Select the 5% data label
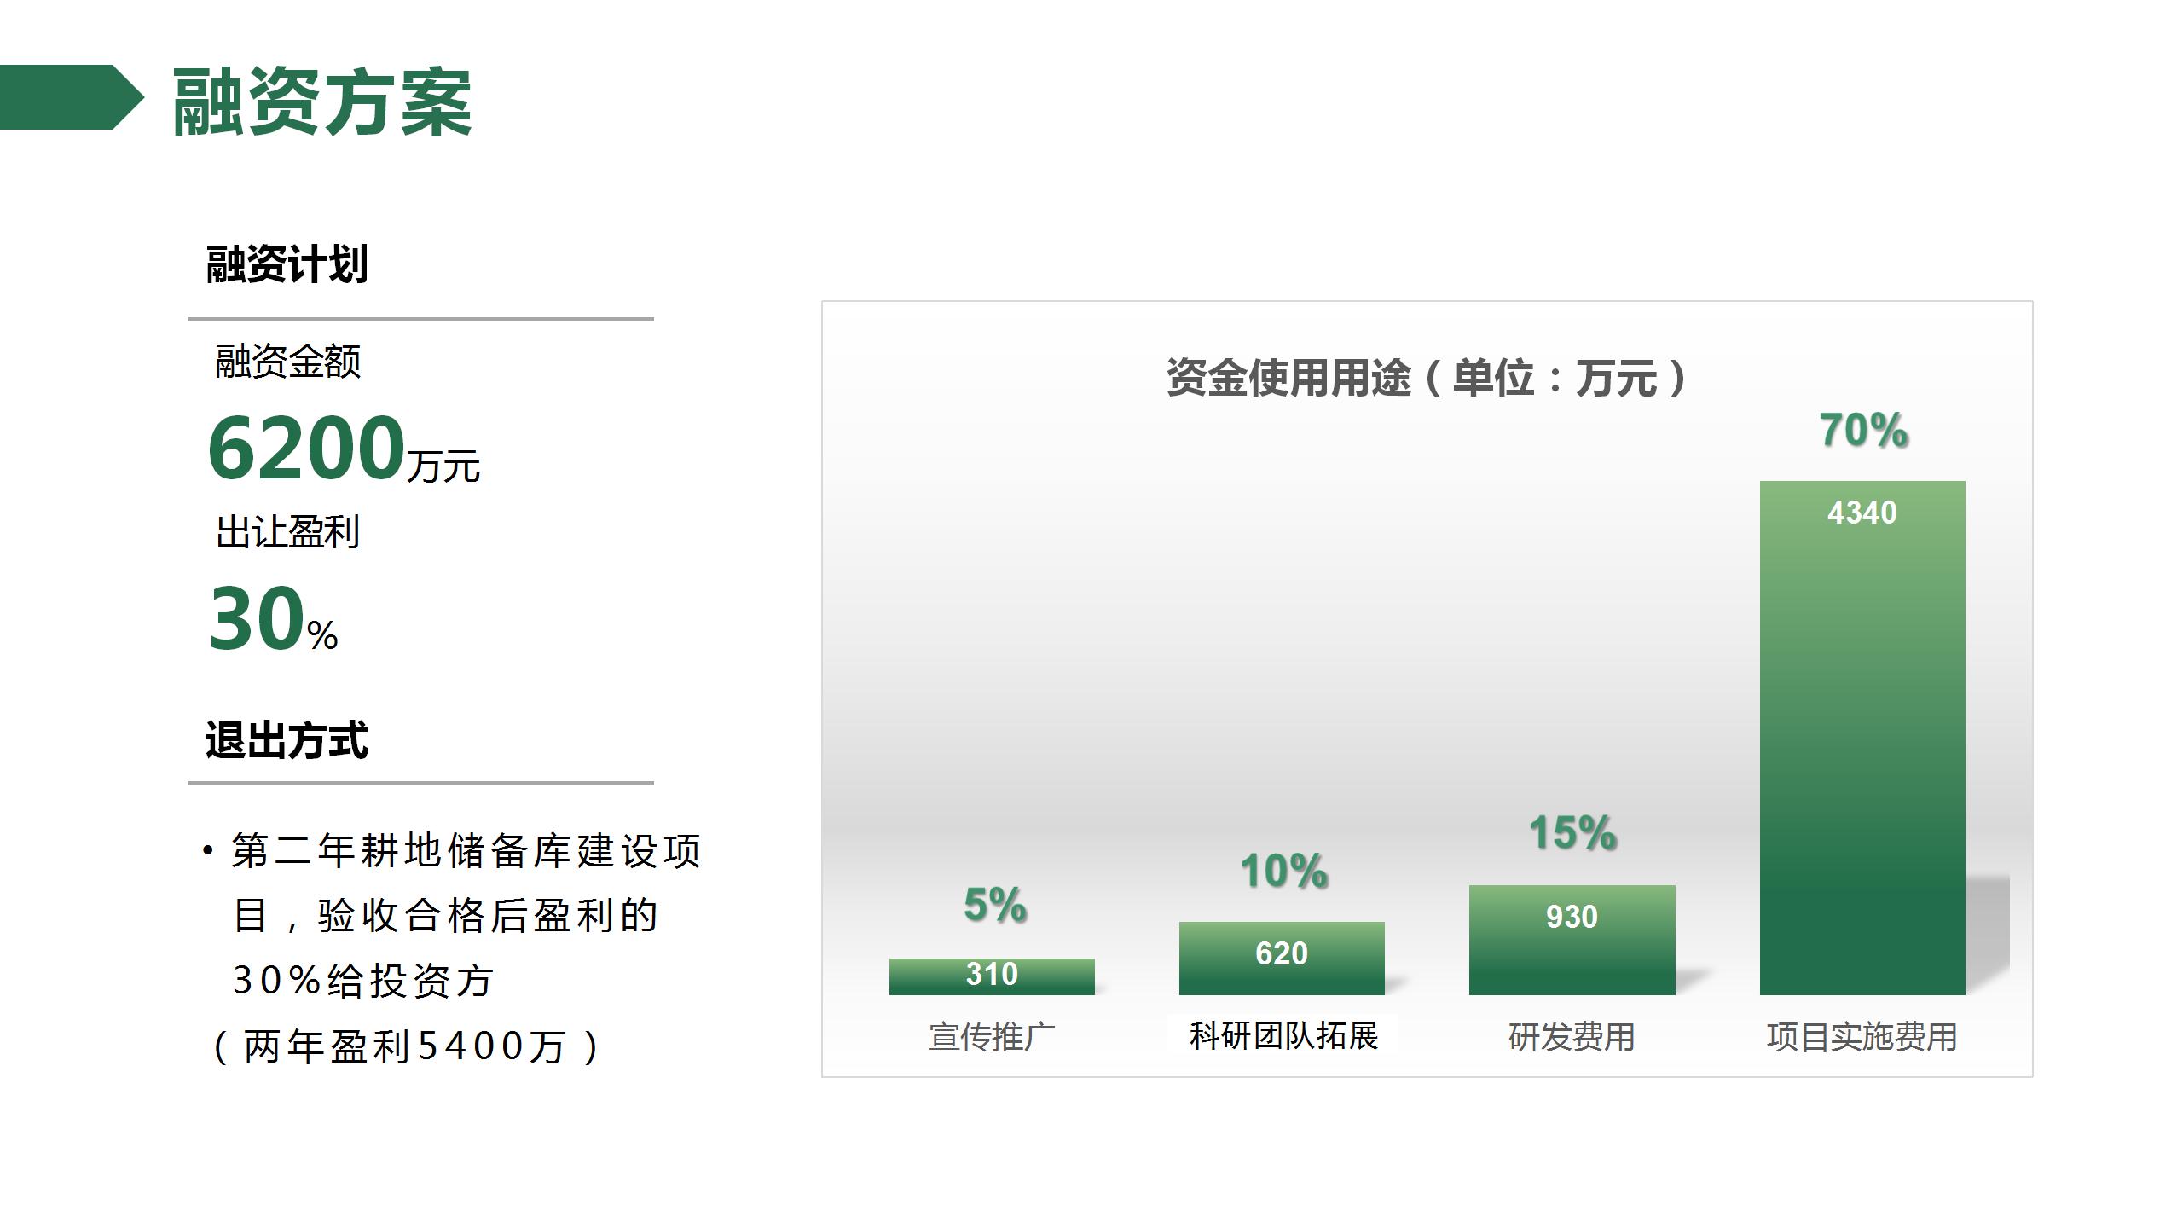The height and width of the screenshot is (1228, 2183). (994, 904)
